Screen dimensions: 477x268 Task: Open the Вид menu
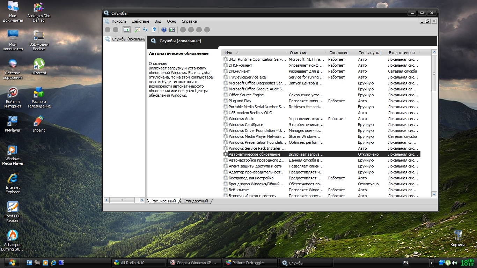[x=158, y=21]
